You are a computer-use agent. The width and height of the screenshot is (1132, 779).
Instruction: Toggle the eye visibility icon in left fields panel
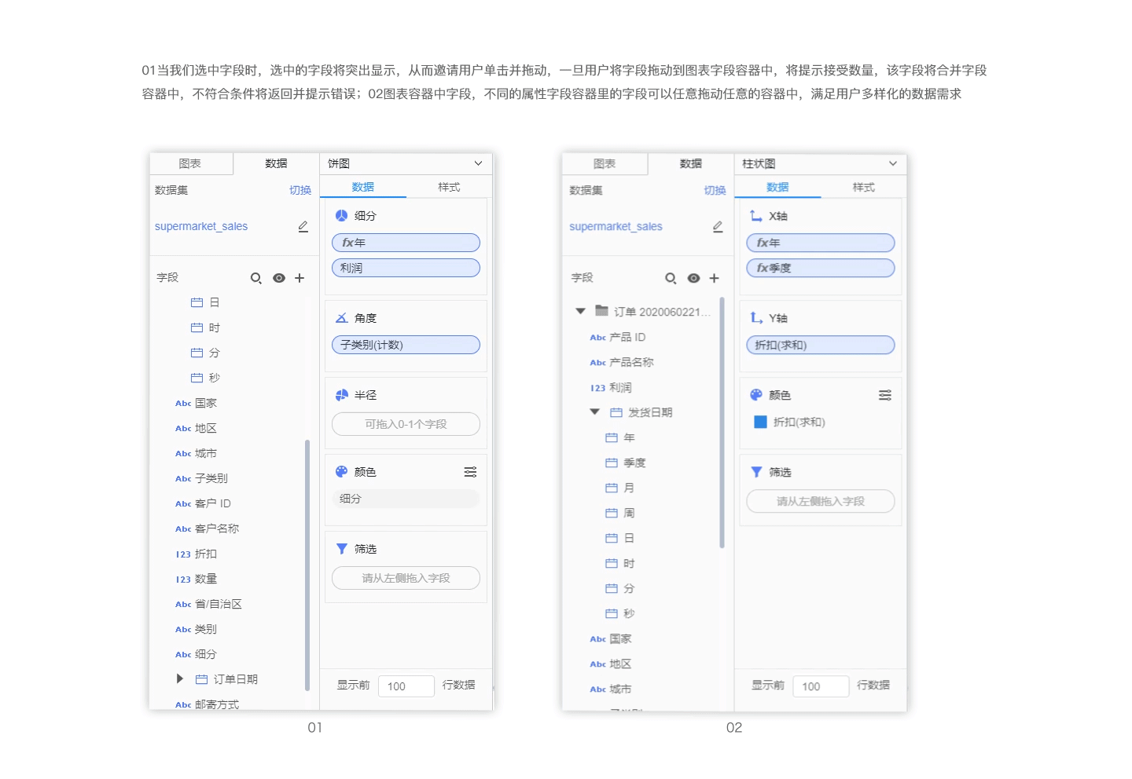279,278
